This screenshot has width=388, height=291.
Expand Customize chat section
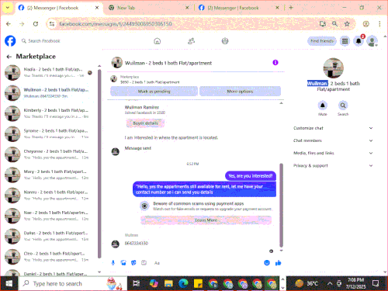pyautogui.click(x=333, y=128)
